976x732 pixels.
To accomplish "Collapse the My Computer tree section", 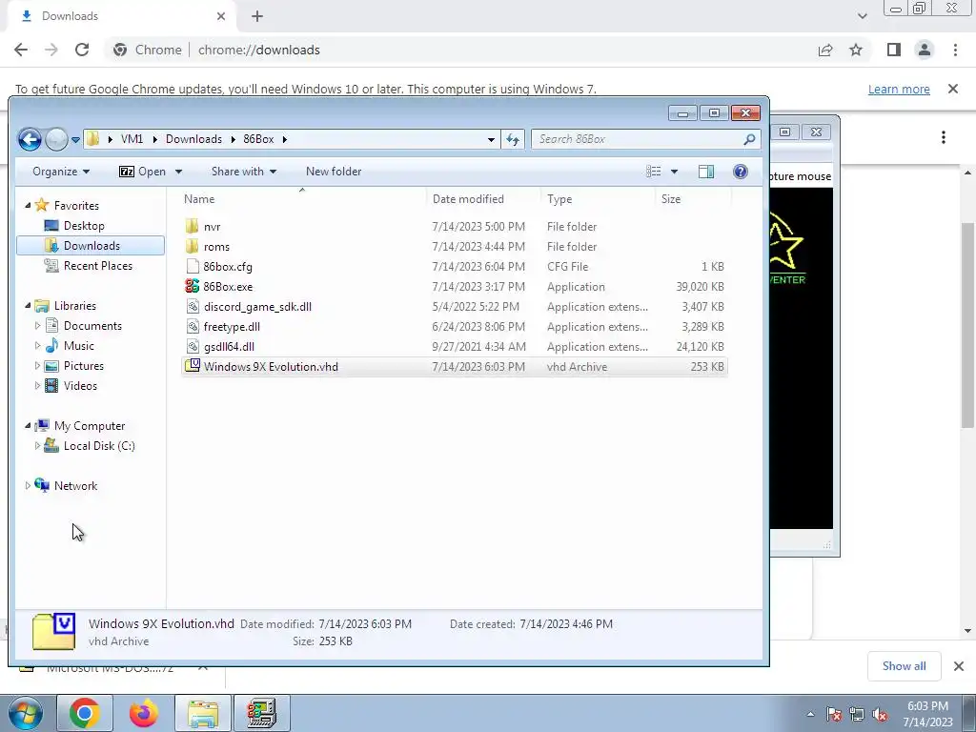I will coord(28,425).
